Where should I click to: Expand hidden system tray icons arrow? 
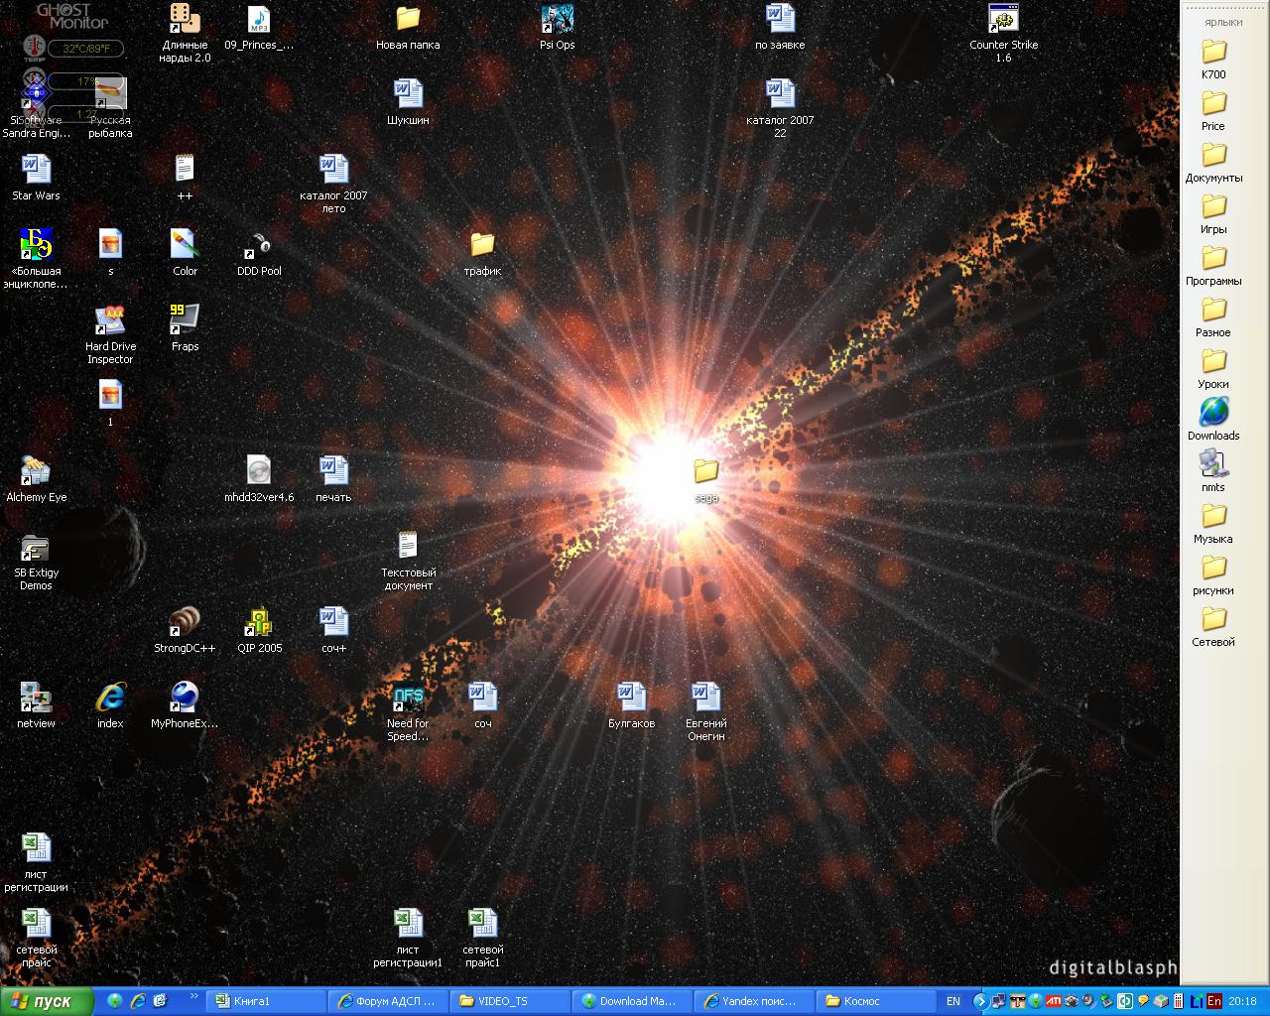coord(980,1001)
